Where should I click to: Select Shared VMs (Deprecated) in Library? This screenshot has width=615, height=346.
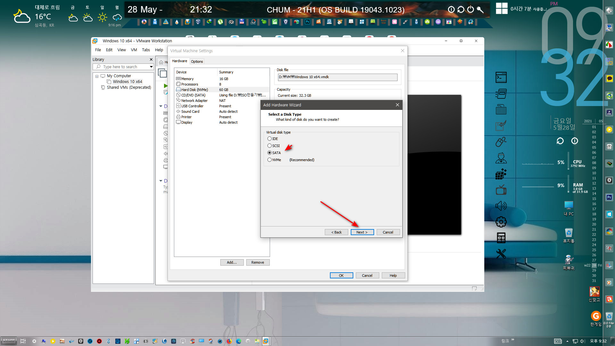[x=129, y=87]
